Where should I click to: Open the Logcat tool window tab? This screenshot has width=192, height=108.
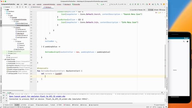point(31,105)
